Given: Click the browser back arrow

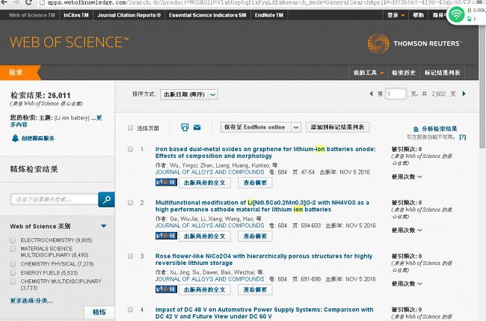Looking at the screenshot, I should point(4,2).
